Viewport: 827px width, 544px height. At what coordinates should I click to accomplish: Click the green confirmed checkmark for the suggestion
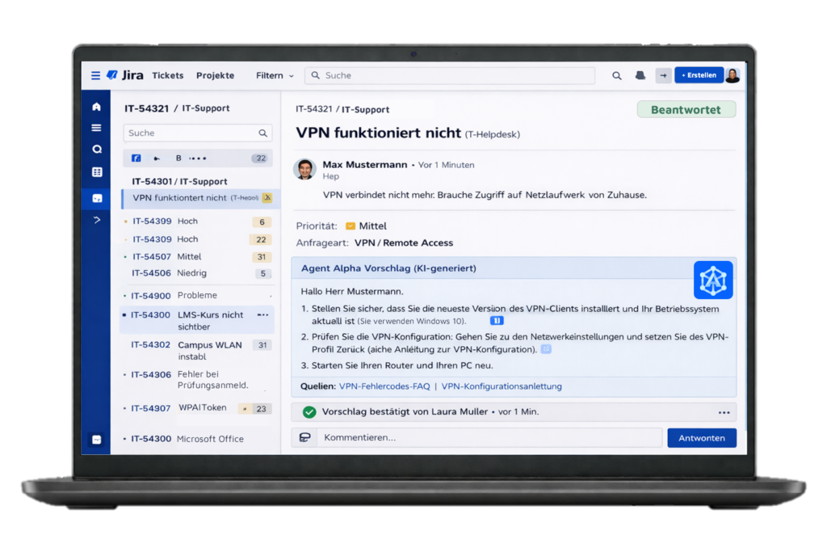[x=309, y=411]
